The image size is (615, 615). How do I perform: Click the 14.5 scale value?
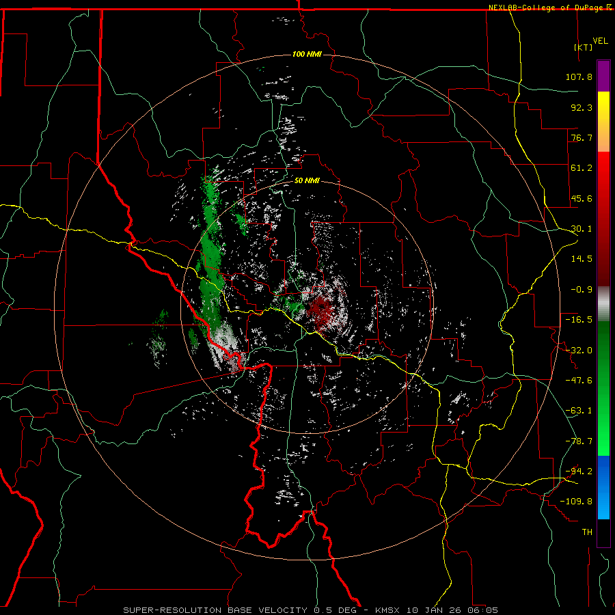pyautogui.click(x=582, y=259)
